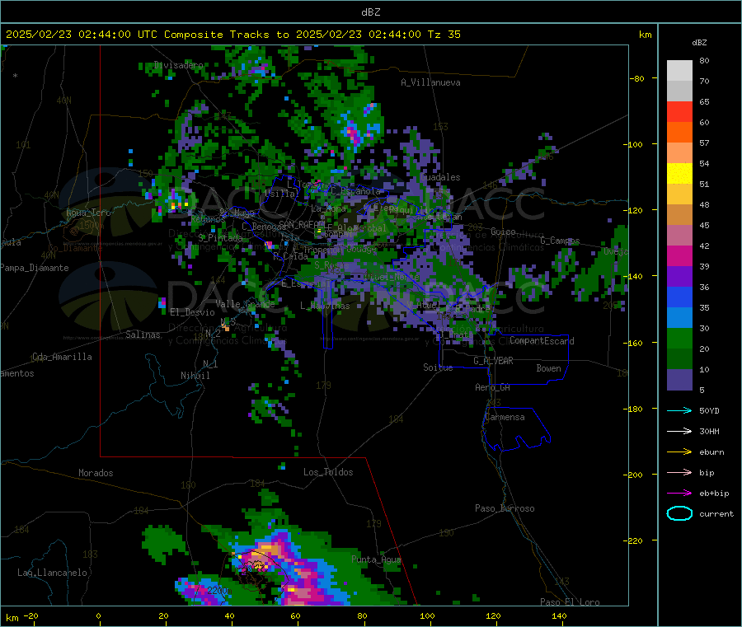Click the cyan 'current' ellipse legend icon

pos(679,513)
